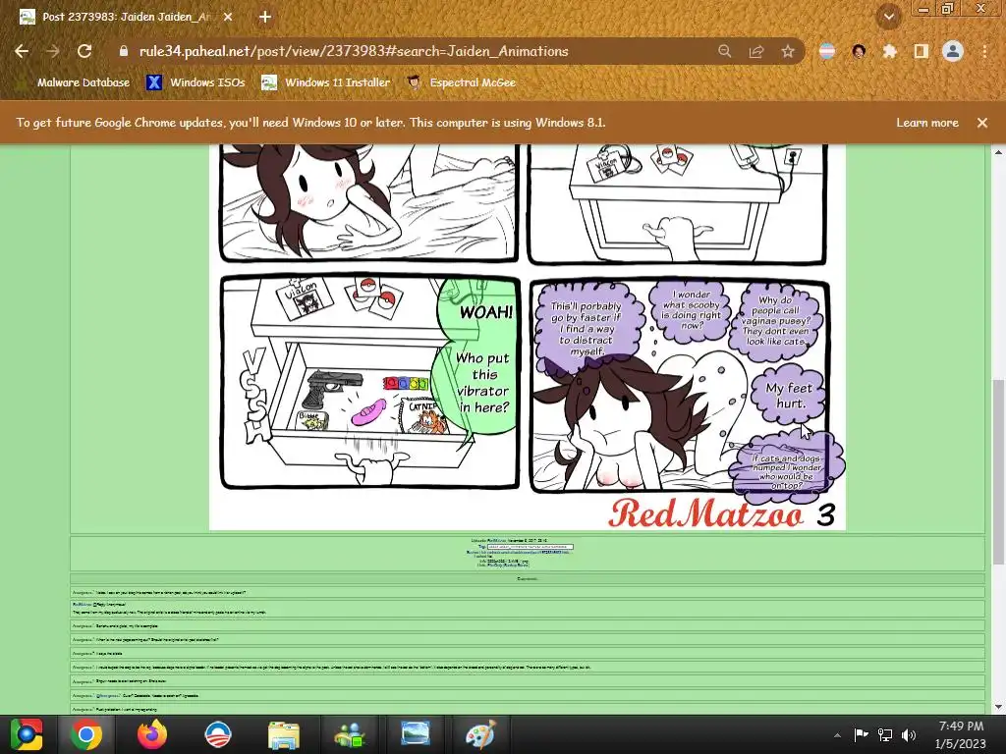
Task: Open the landscape picture taskbar app
Action: (416, 734)
